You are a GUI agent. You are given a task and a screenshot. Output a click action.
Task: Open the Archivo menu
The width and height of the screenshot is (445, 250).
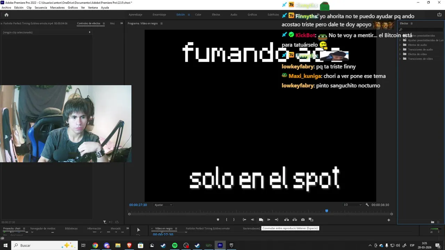tap(6, 8)
